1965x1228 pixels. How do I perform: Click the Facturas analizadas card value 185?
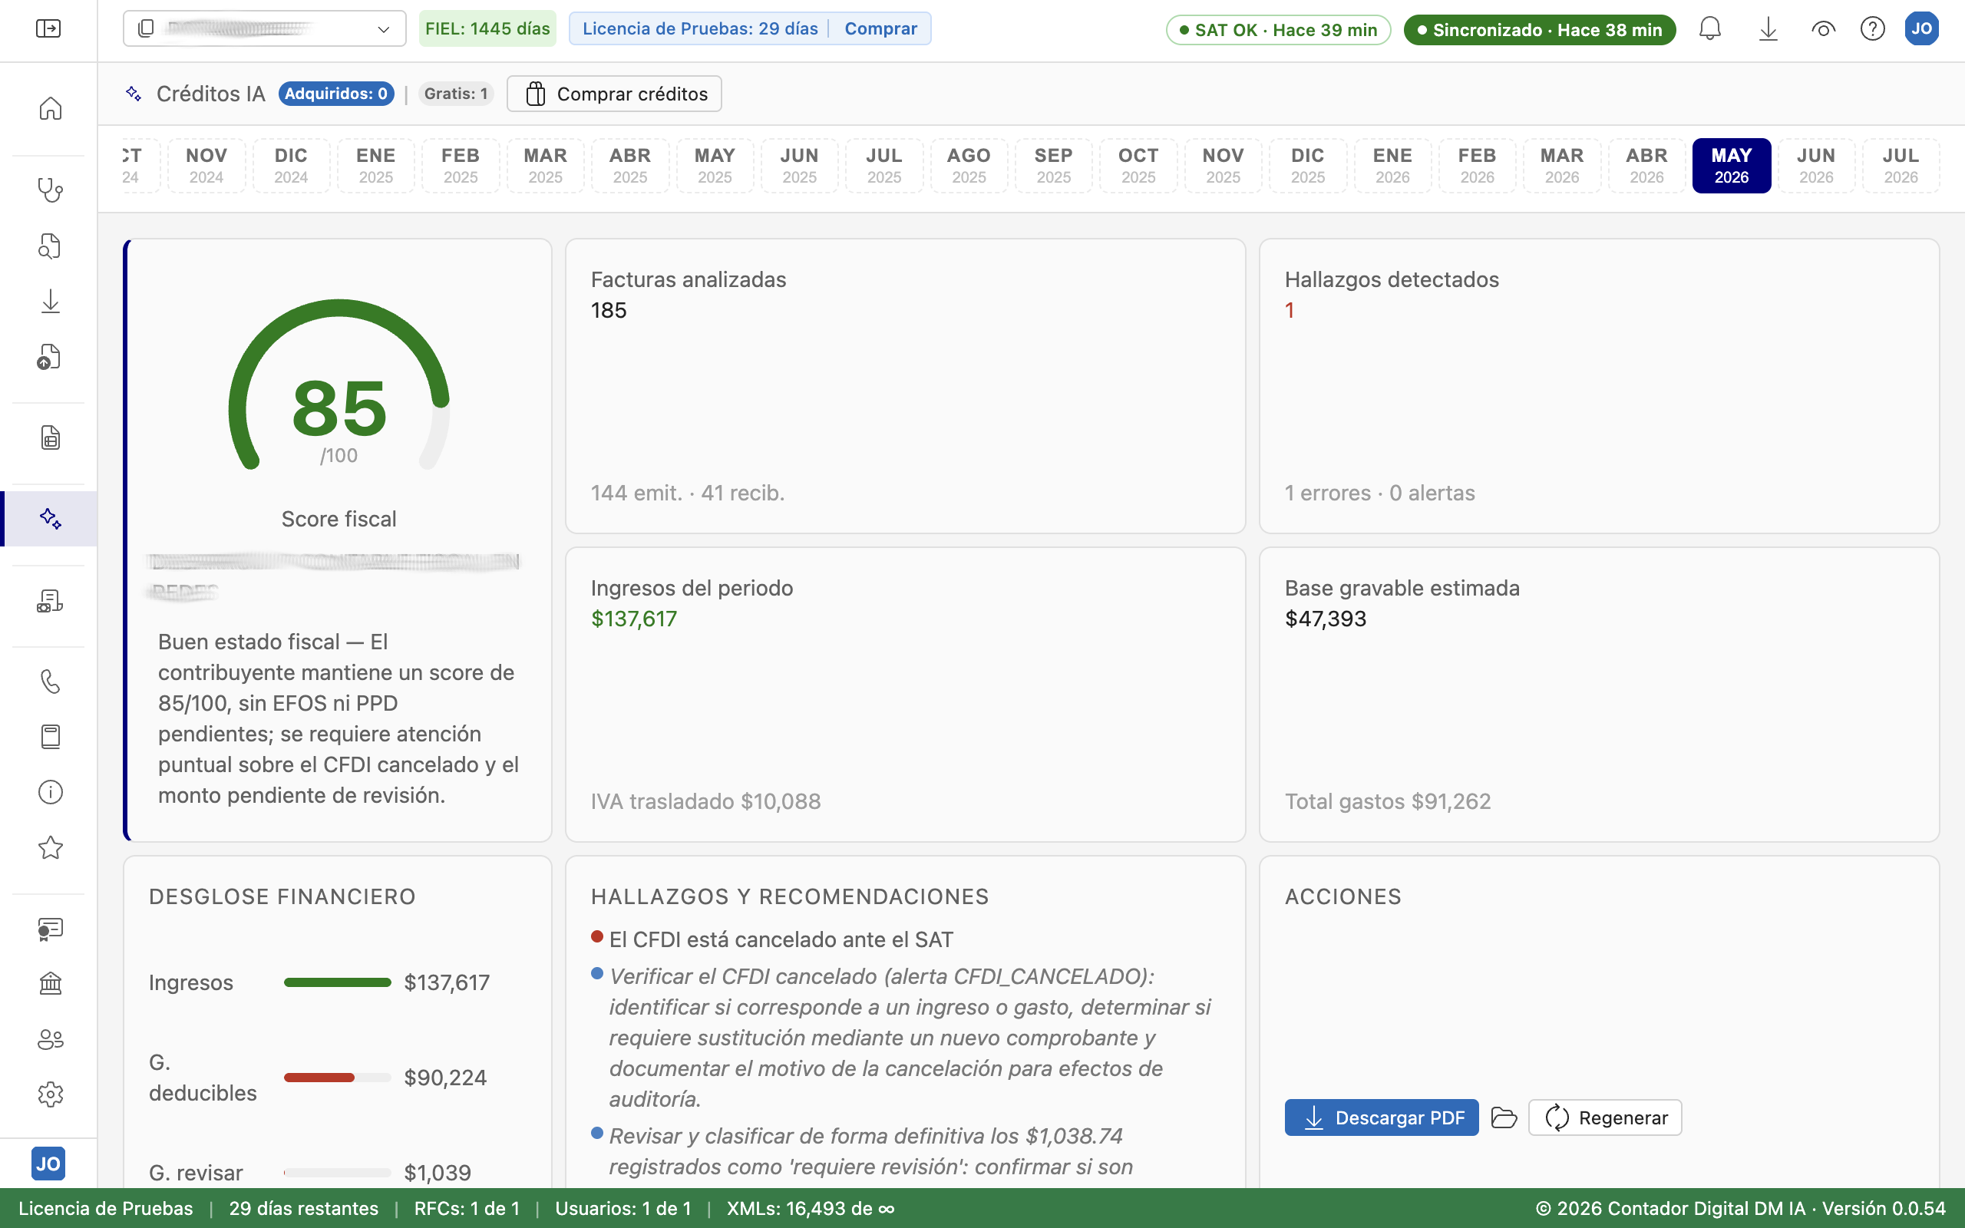(x=609, y=310)
